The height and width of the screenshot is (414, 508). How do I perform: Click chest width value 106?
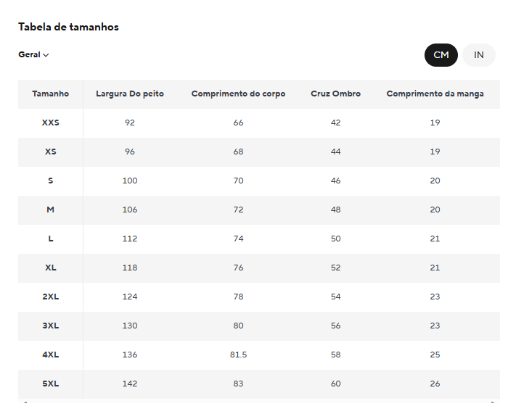[x=130, y=210]
